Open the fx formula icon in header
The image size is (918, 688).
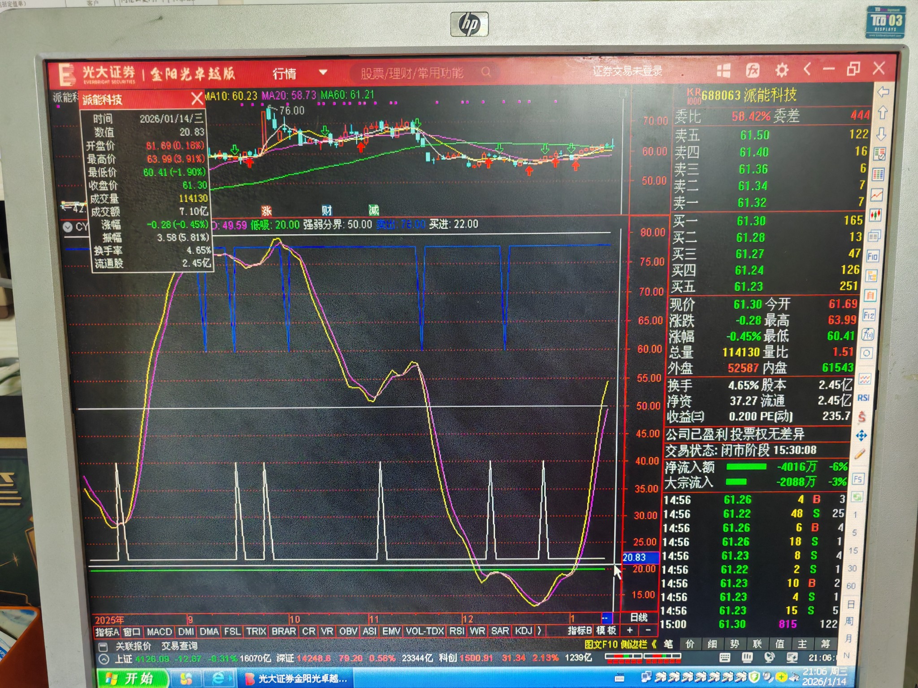pyautogui.click(x=753, y=70)
